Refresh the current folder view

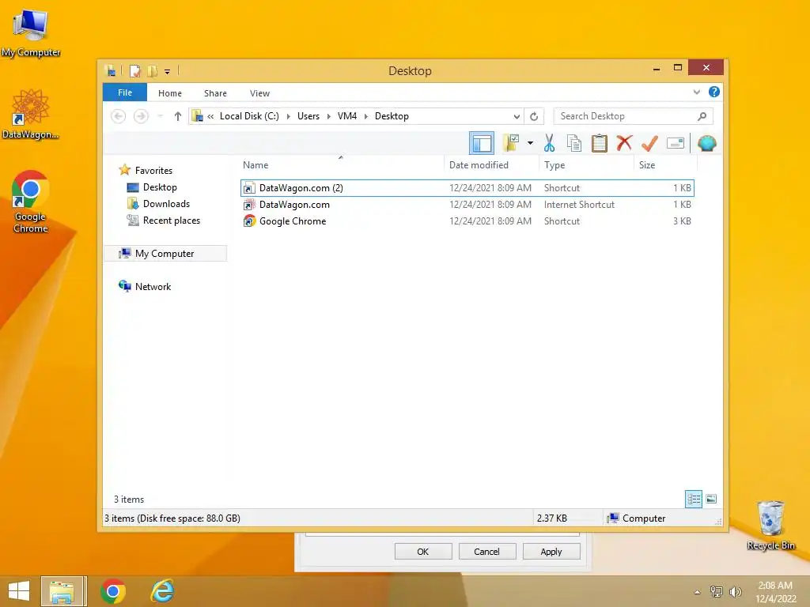pyautogui.click(x=534, y=116)
